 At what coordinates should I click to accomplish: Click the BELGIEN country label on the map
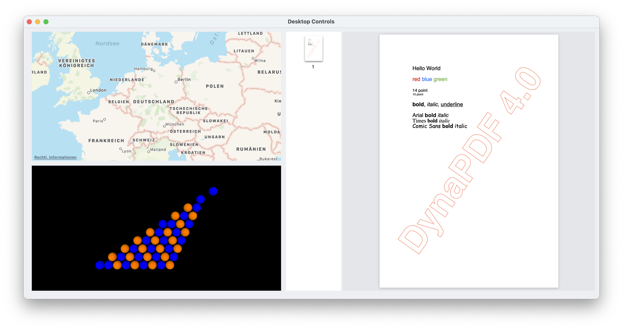[x=119, y=102]
